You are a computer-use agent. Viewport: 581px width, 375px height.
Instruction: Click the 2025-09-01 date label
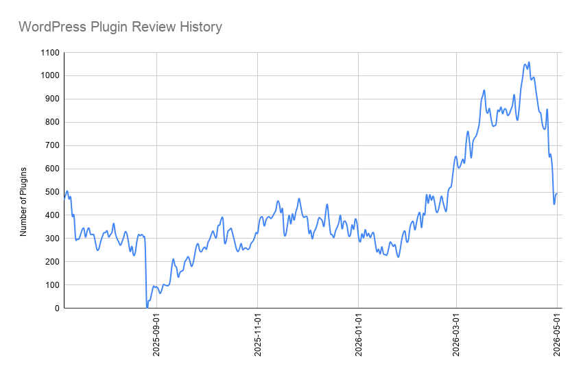pyautogui.click(x=156, y=335)
